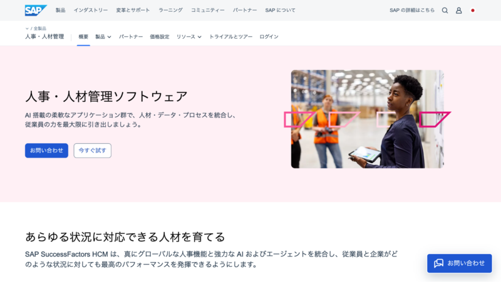This screenshot has height=282, width=501.
Task: Click the hero paragraph starting AI 搭載の柔軟な
Action: pyautogui.click(x=131, y=119)
